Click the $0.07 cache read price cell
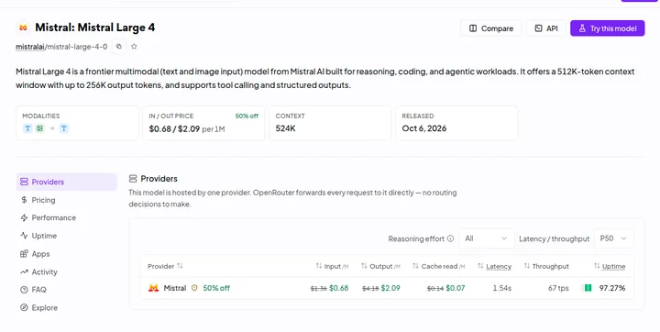Viewport: 660px width, 332px height. [456, 288]
